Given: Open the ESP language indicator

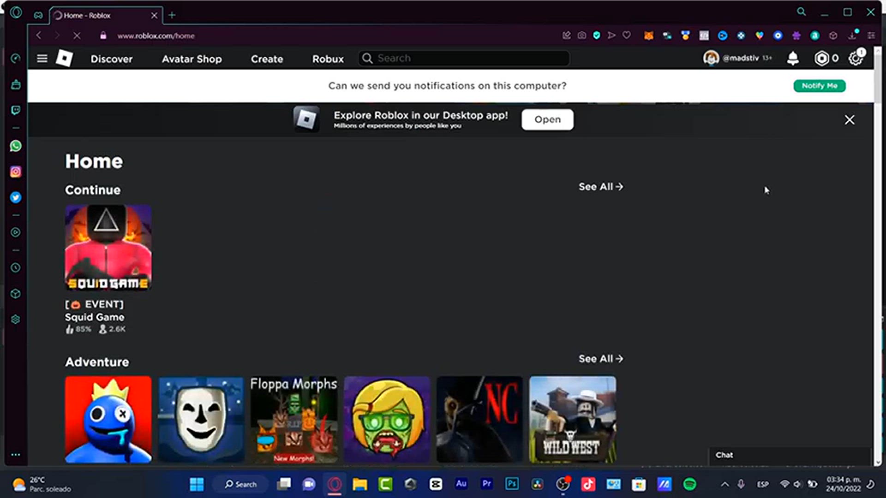Looking at the screenshot, I should [763, 484].
